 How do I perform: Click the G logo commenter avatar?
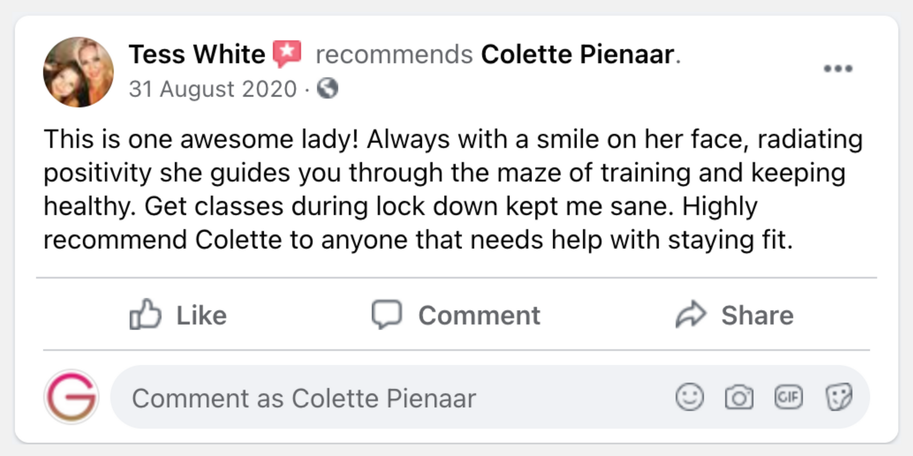pos(72,397)
